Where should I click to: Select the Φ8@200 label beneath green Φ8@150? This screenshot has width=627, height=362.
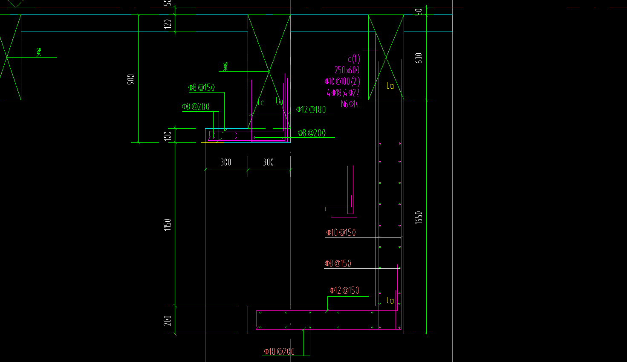point(196,107)
